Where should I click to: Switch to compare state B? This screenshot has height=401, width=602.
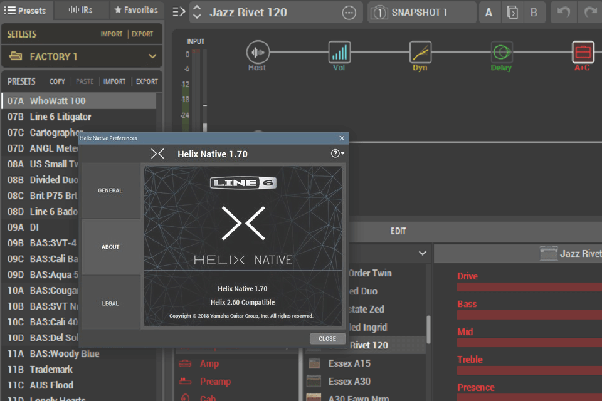tap(534, 13)
